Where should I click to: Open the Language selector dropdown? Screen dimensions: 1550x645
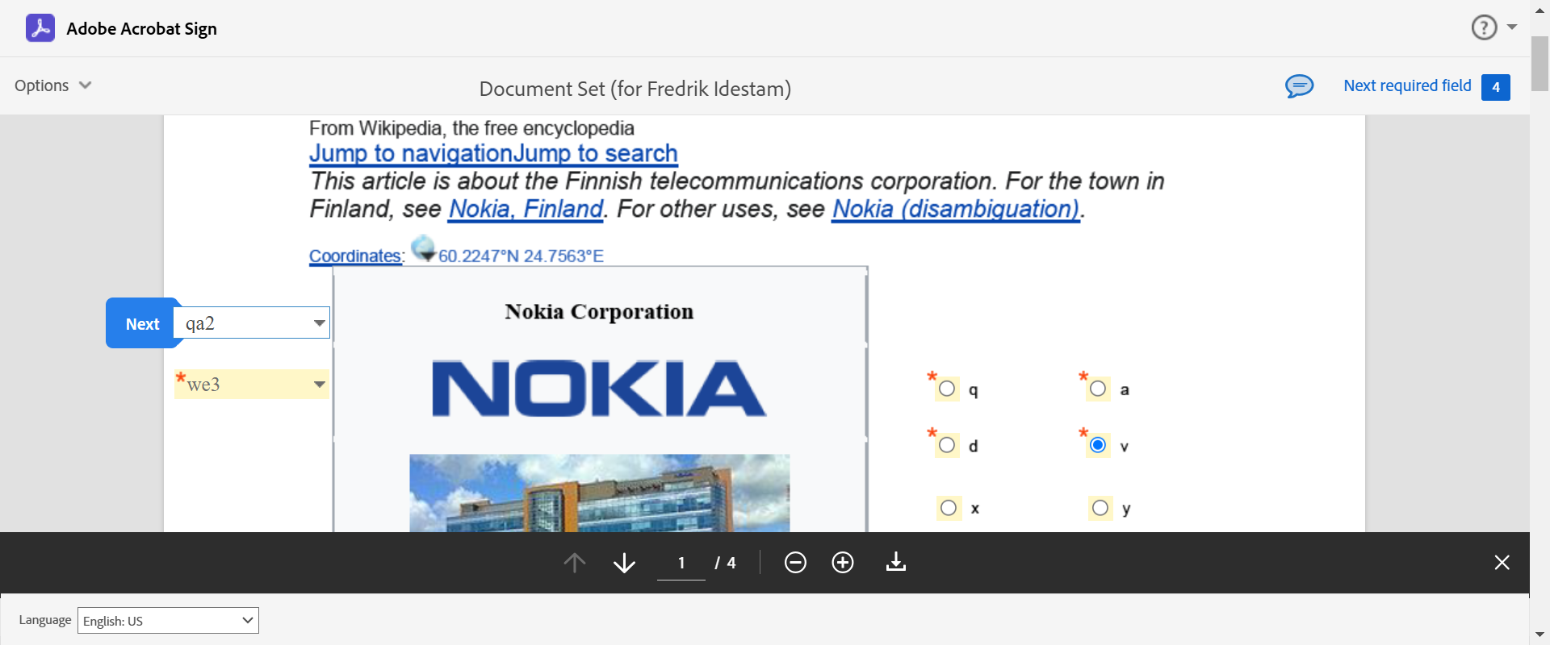pos(168,621)
